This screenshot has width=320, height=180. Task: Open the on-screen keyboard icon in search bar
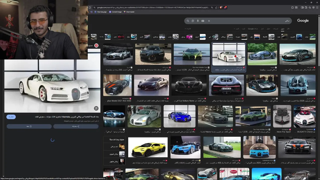tap(203, 21)
